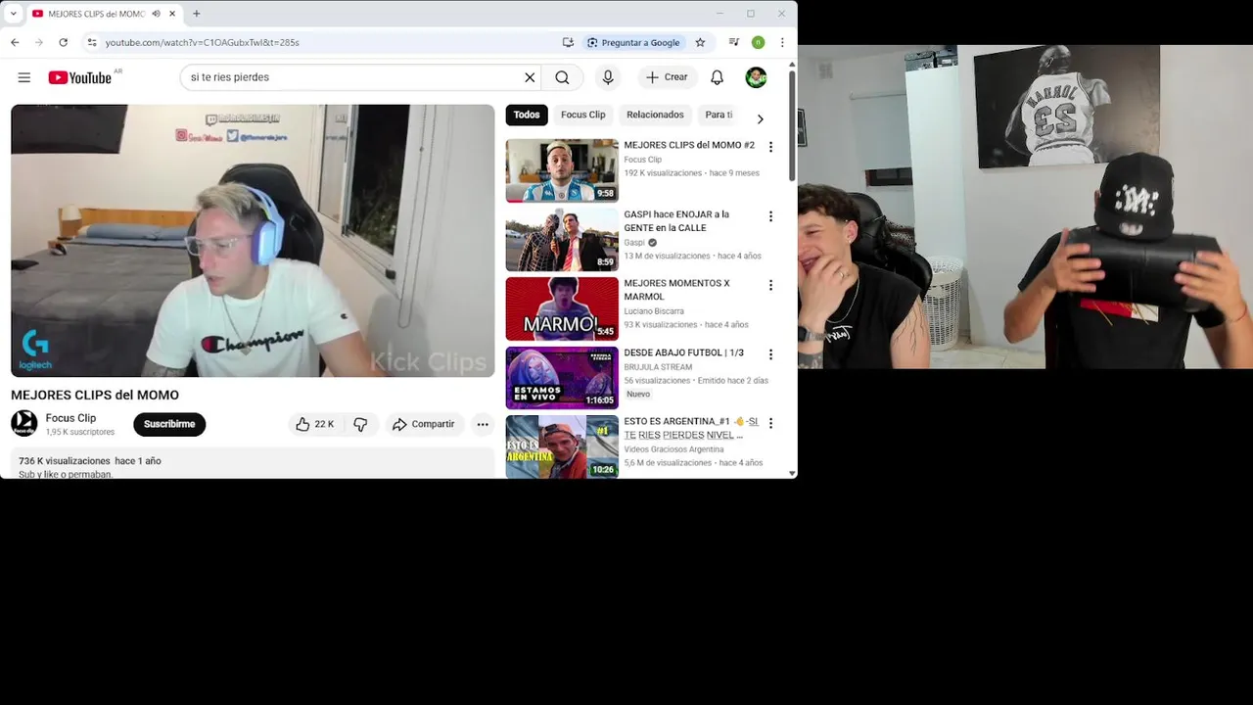1253x705 pixels.
Task: Bookmark this page with the star
Action: pos(700,42)
